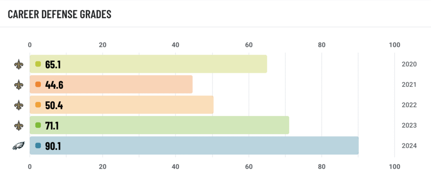Screen dimensions: 431x178
Task: Select the 2021 season bar graded 44.6
Action: (126, 85)
